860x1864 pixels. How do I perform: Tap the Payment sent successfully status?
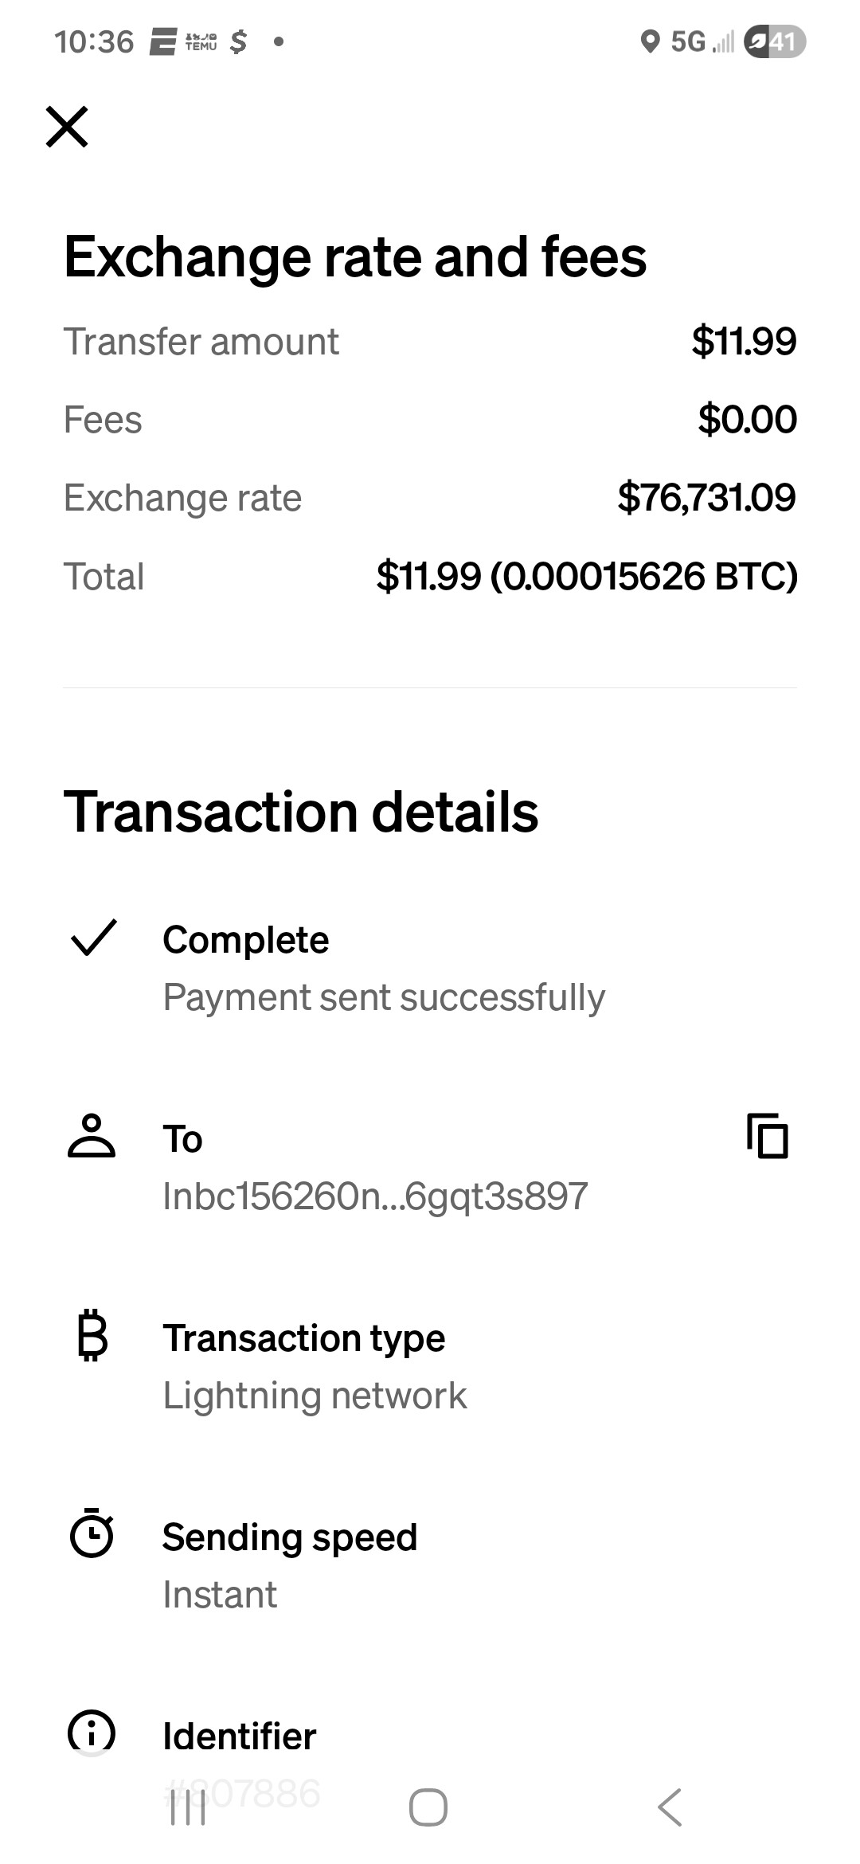pos(384,997)
